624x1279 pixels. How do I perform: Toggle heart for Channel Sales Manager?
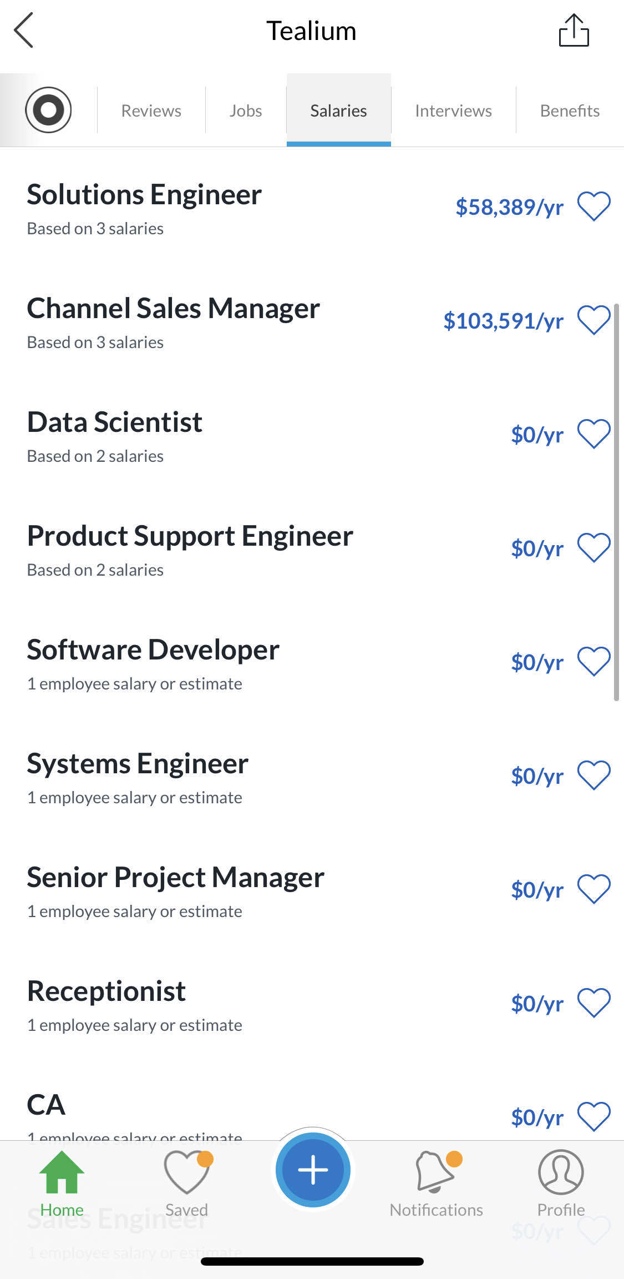[x=594, y=320]
